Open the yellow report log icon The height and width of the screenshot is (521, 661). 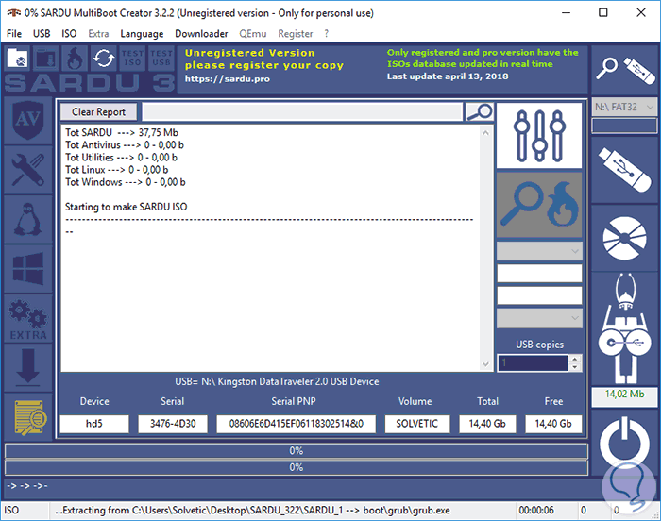tap(27, 417)
